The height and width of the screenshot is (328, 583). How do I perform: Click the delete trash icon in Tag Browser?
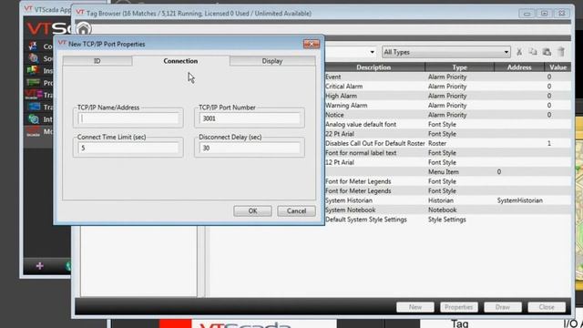(x=561, y=52)
